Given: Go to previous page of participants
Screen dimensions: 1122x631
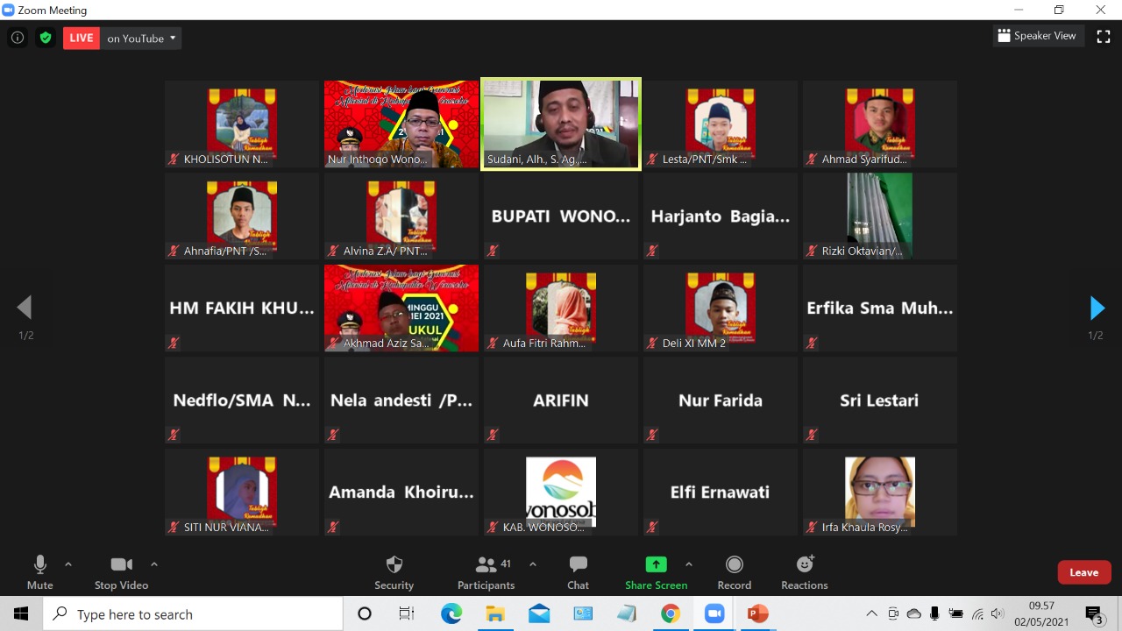Looking at the screenshot, I should click(25, 308).
